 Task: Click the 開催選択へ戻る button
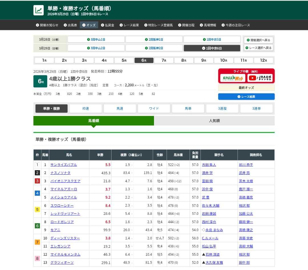259,40
